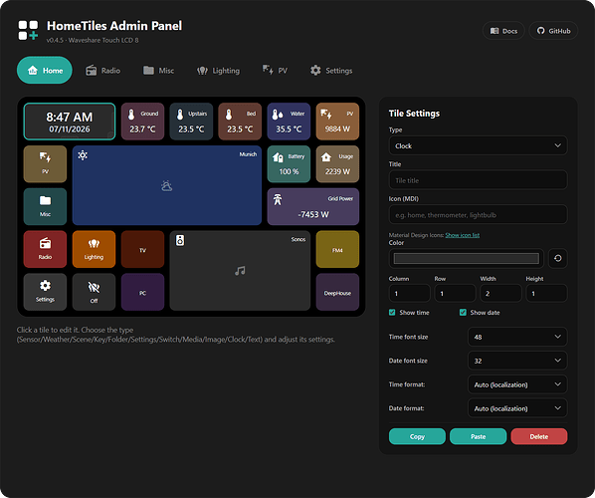Select the Water temperature tile

click(289, 122)
